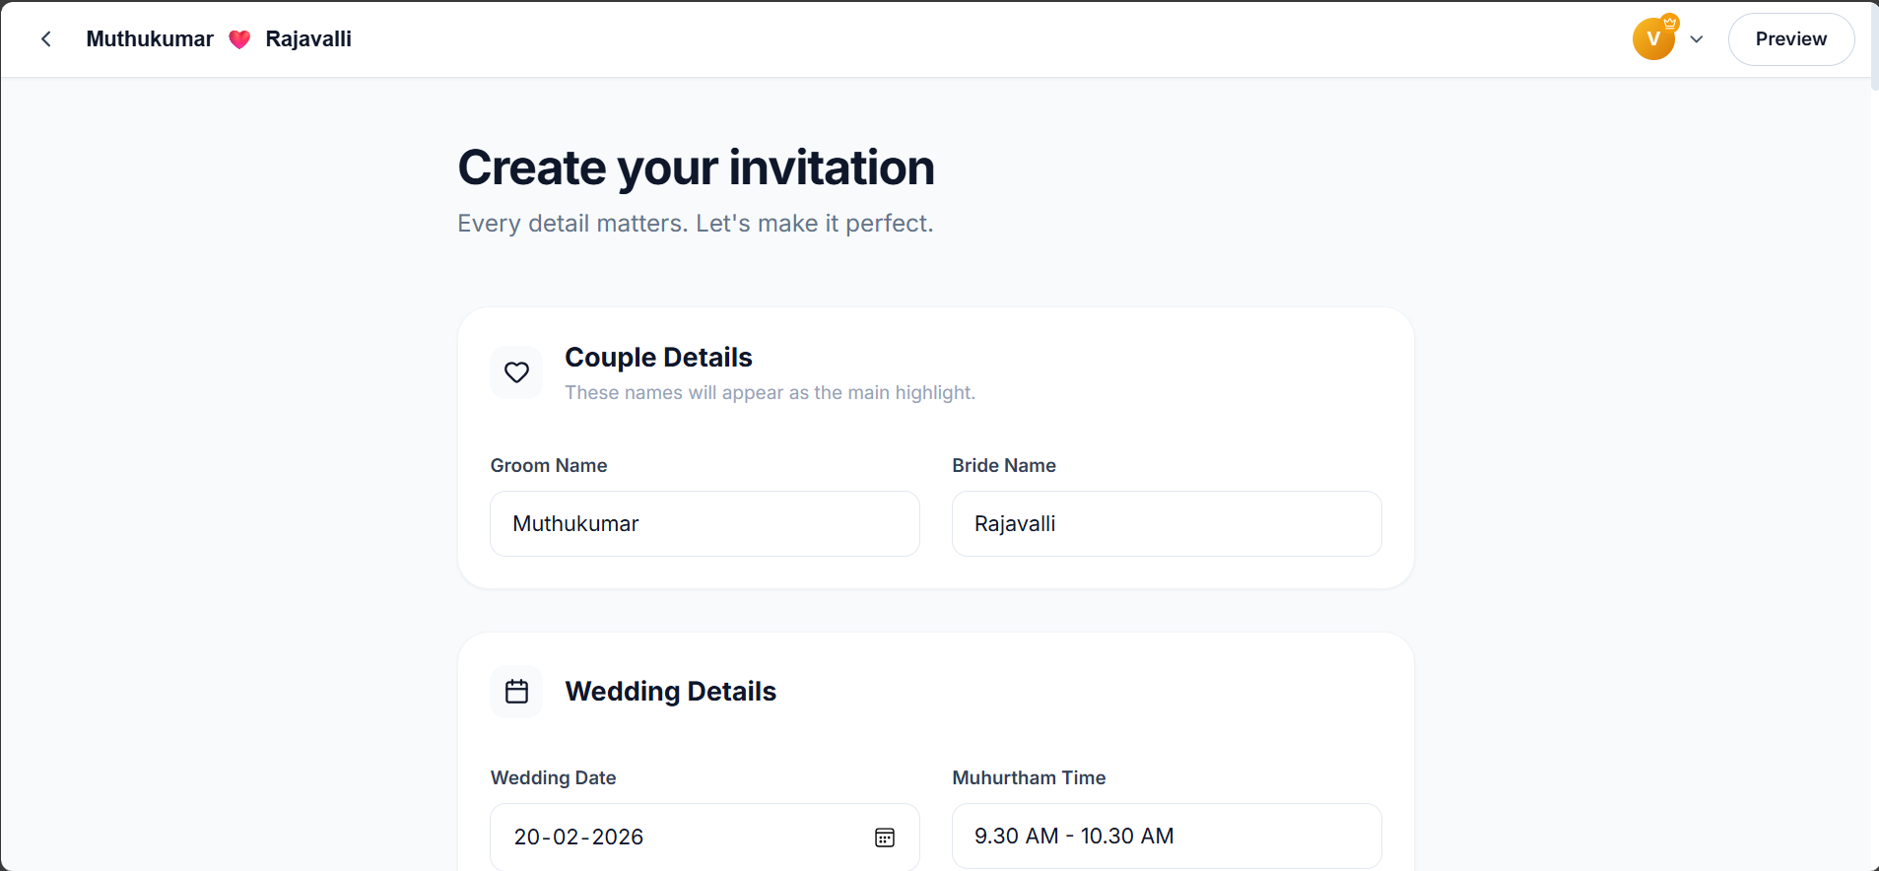Click the 'Muthukumar' header name text
1879x871 pixels.
150,39
